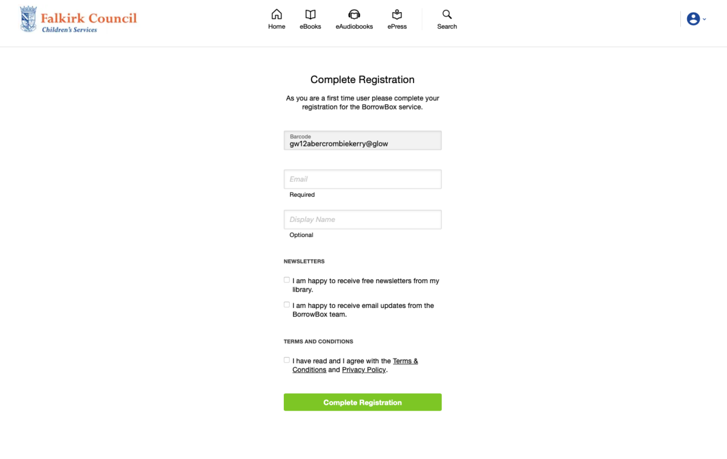The width and height of the screenshot is (727, 459).
Task: Enable free library newsletters checkbox
Action: 287,280
